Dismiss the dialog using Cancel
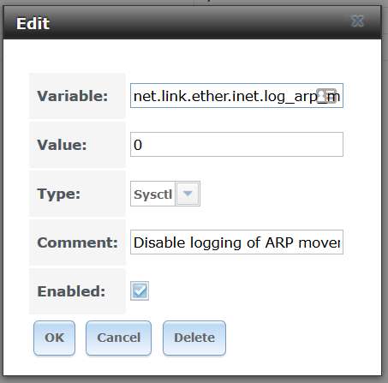The image size is (388, 383). coord(118,338)
